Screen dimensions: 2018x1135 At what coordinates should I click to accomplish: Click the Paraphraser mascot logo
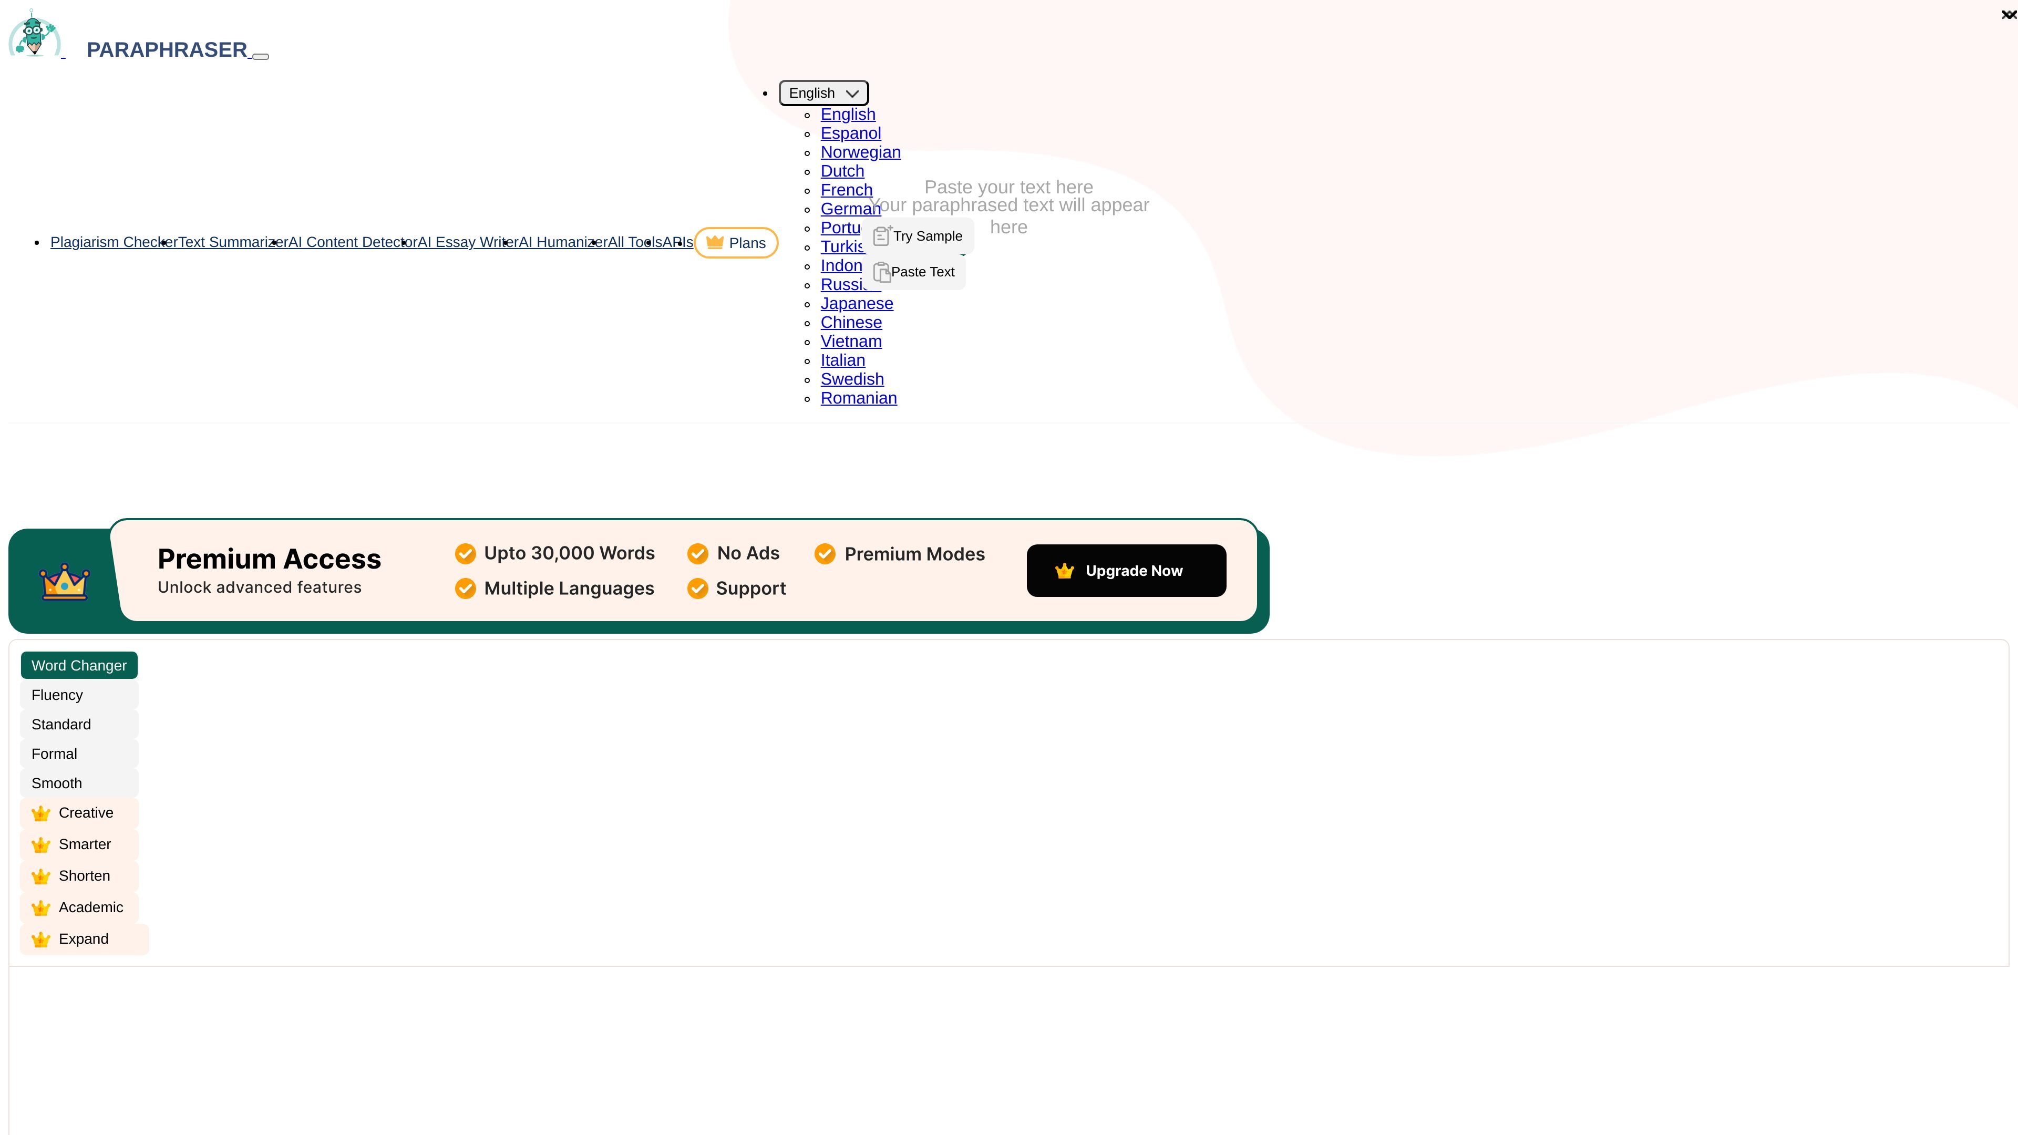pos(35,34)
